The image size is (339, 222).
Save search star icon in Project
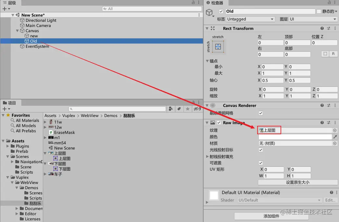click(187, 109)
